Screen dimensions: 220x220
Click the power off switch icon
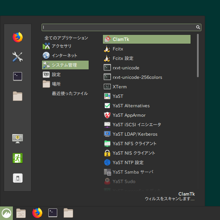click(x=18, y=178)
